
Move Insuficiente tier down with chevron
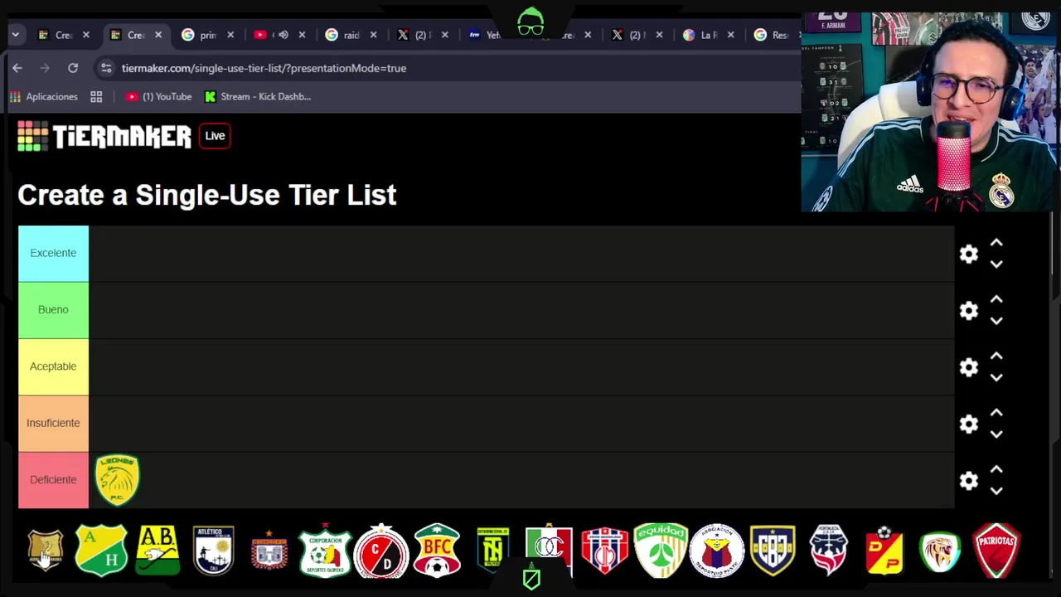coord(996,434)
